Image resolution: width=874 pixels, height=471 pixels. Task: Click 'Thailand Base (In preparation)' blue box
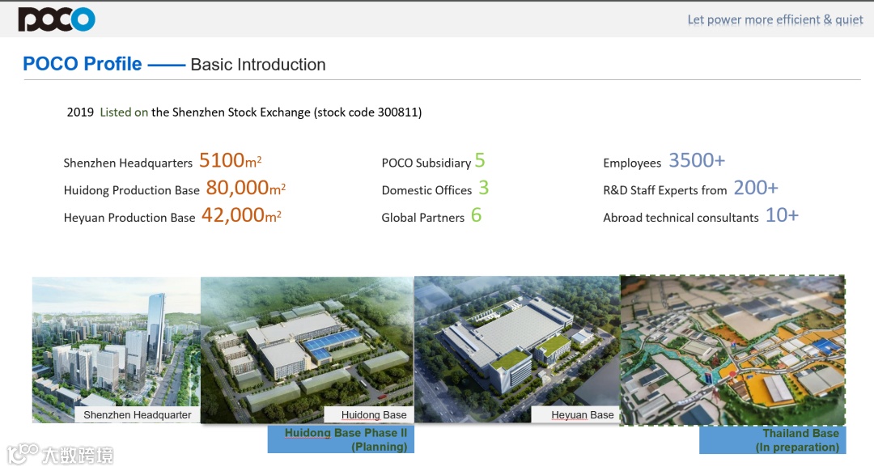[x=773, y=439]
